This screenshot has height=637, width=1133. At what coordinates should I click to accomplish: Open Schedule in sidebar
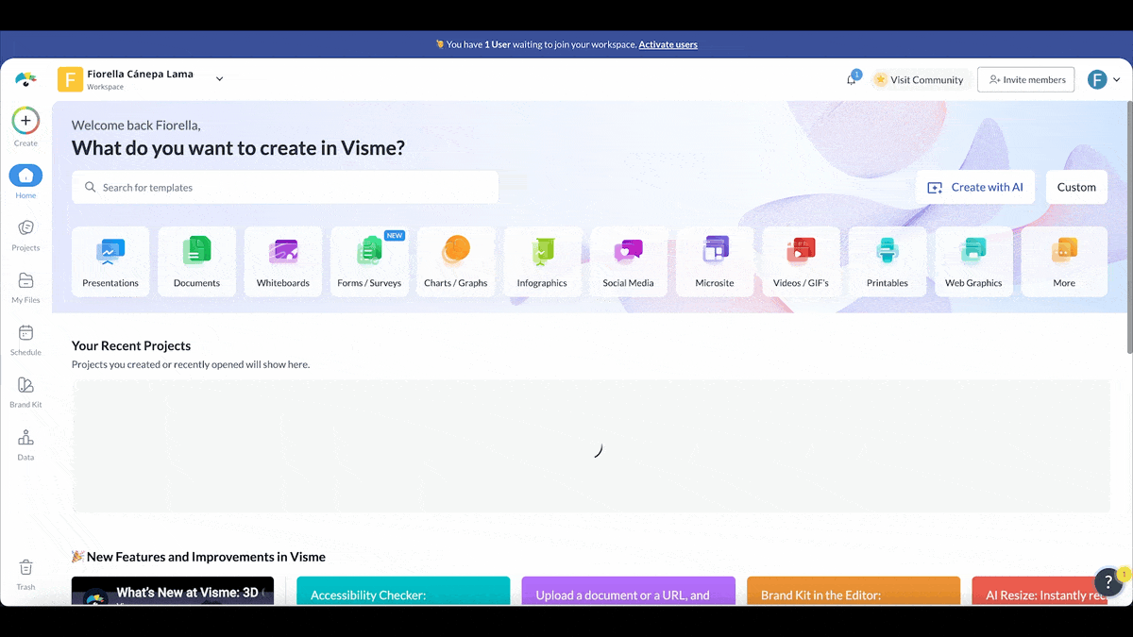coord(25,339)
